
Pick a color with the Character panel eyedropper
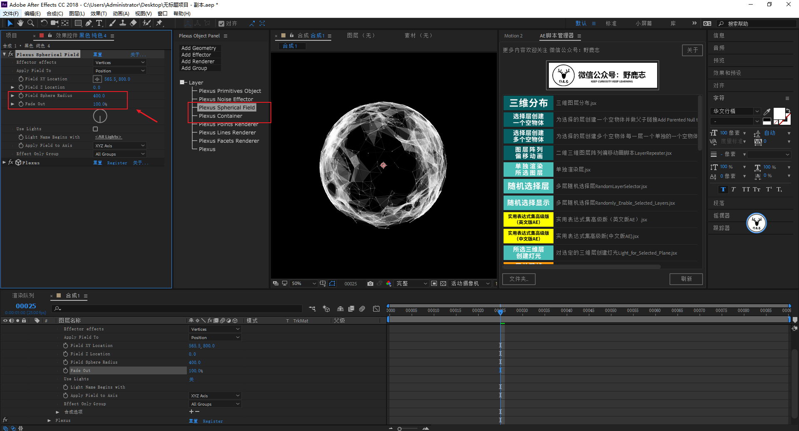[x=767, y=111]
